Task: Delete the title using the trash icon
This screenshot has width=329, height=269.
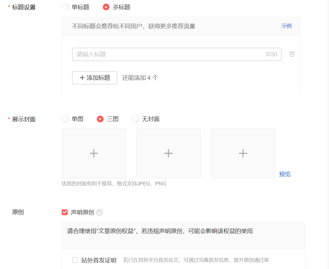Action: coord(292,54)
